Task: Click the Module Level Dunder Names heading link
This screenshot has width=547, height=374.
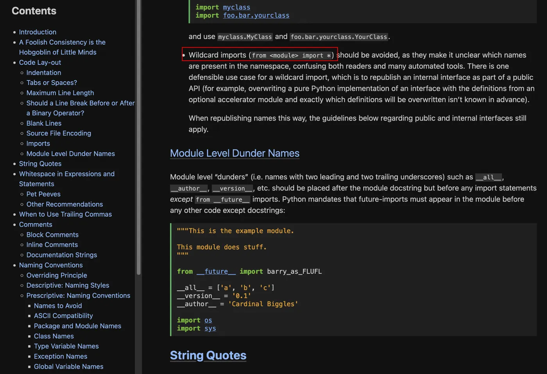Action: [234, 153]
